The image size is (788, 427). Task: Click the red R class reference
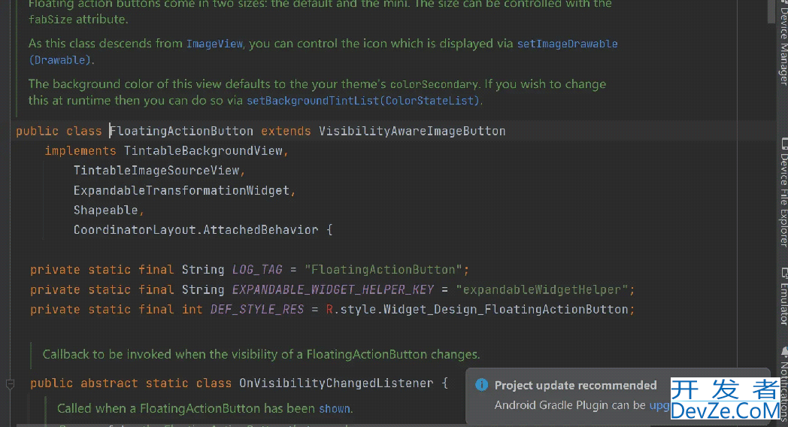[329, 310]
